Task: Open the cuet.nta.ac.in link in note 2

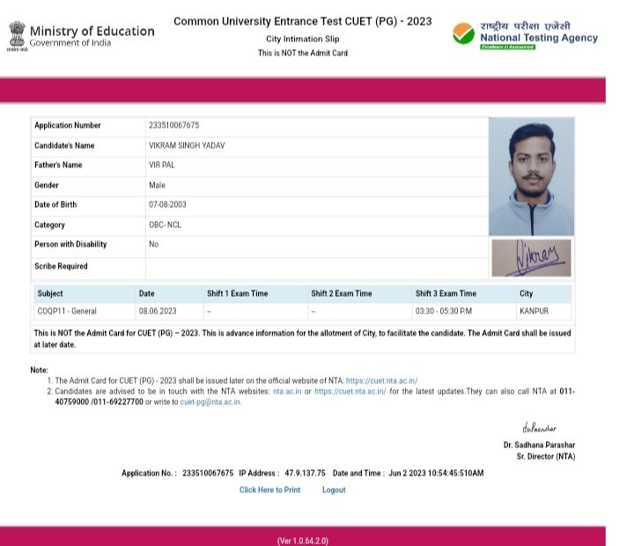Action: pyautogui.click(x=350, y=391)
